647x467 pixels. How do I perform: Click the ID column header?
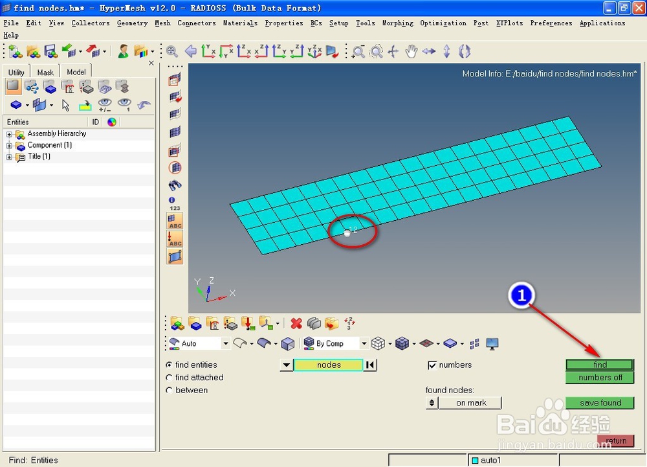(95, 122)
